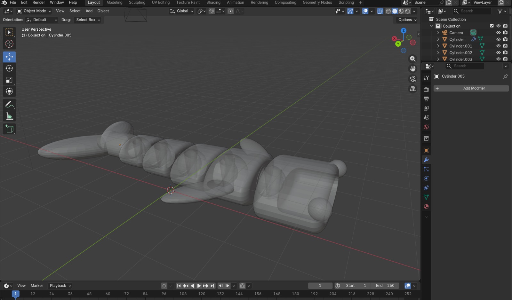512x300 pixels.
Task: Click the Add Modifier button
Action: coord(471,88)
